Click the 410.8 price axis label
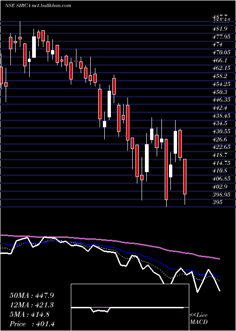This screenshot has height=331, width=236. pos(221,171)
